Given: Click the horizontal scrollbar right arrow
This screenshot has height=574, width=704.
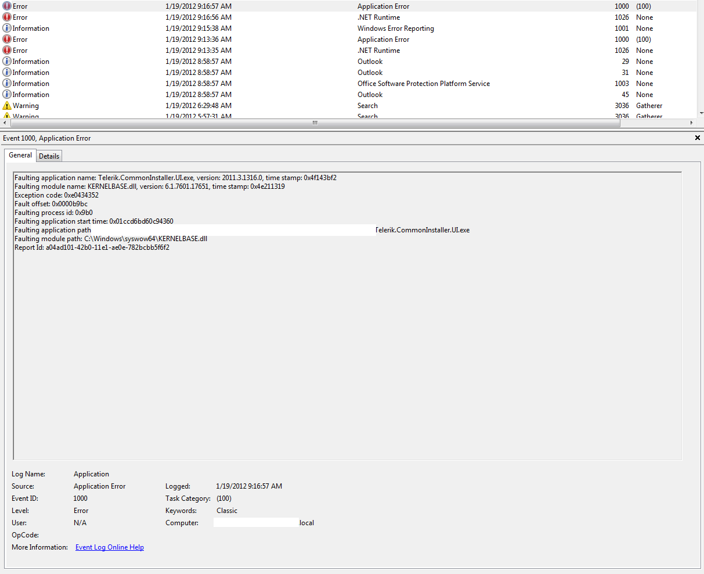Looking at the screenshot, I should (x=691, y=123).
